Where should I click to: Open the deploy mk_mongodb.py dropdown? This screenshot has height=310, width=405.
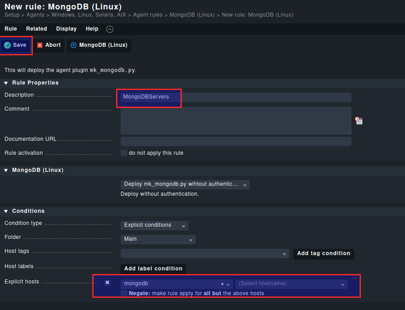185,184
